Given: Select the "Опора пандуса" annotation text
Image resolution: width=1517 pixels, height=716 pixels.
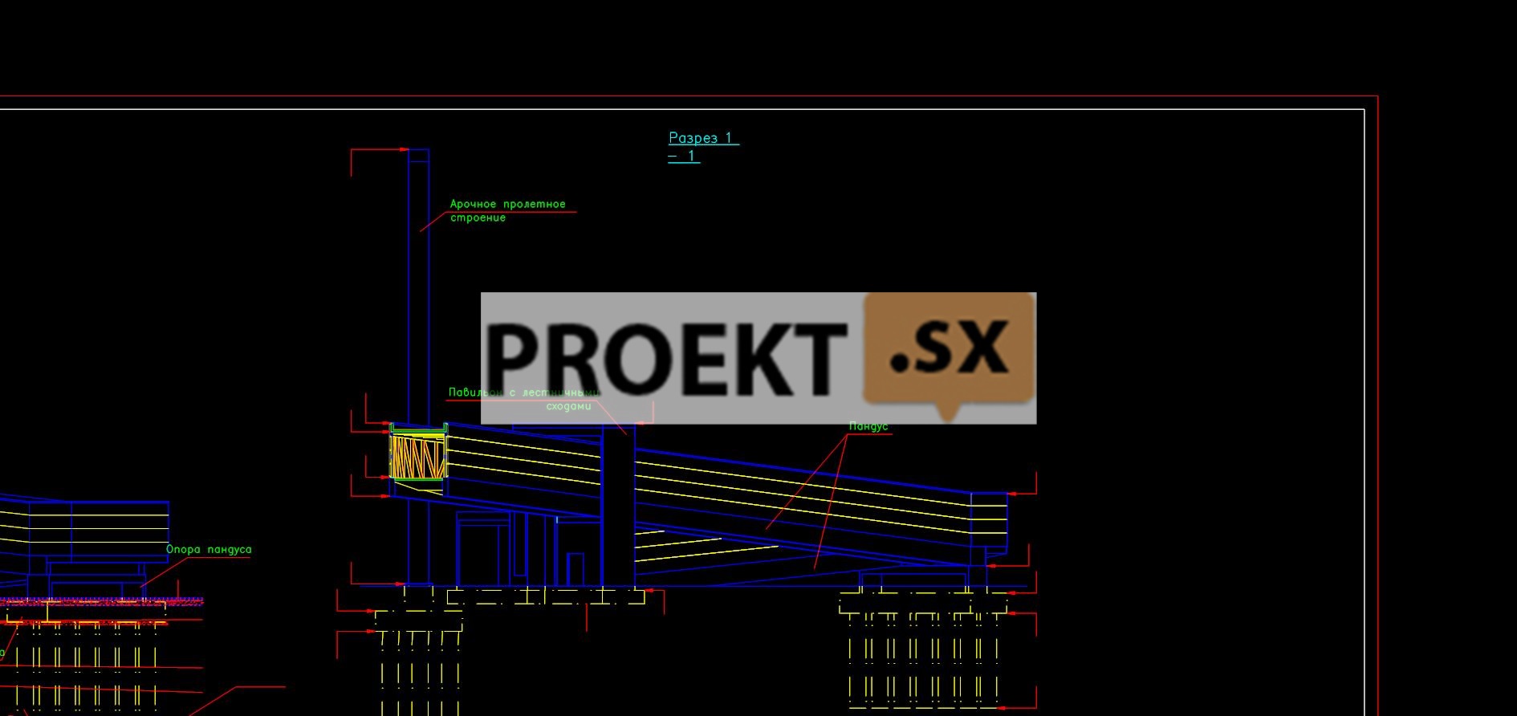Looking at the screenshot, I should [x=209, y=550].
